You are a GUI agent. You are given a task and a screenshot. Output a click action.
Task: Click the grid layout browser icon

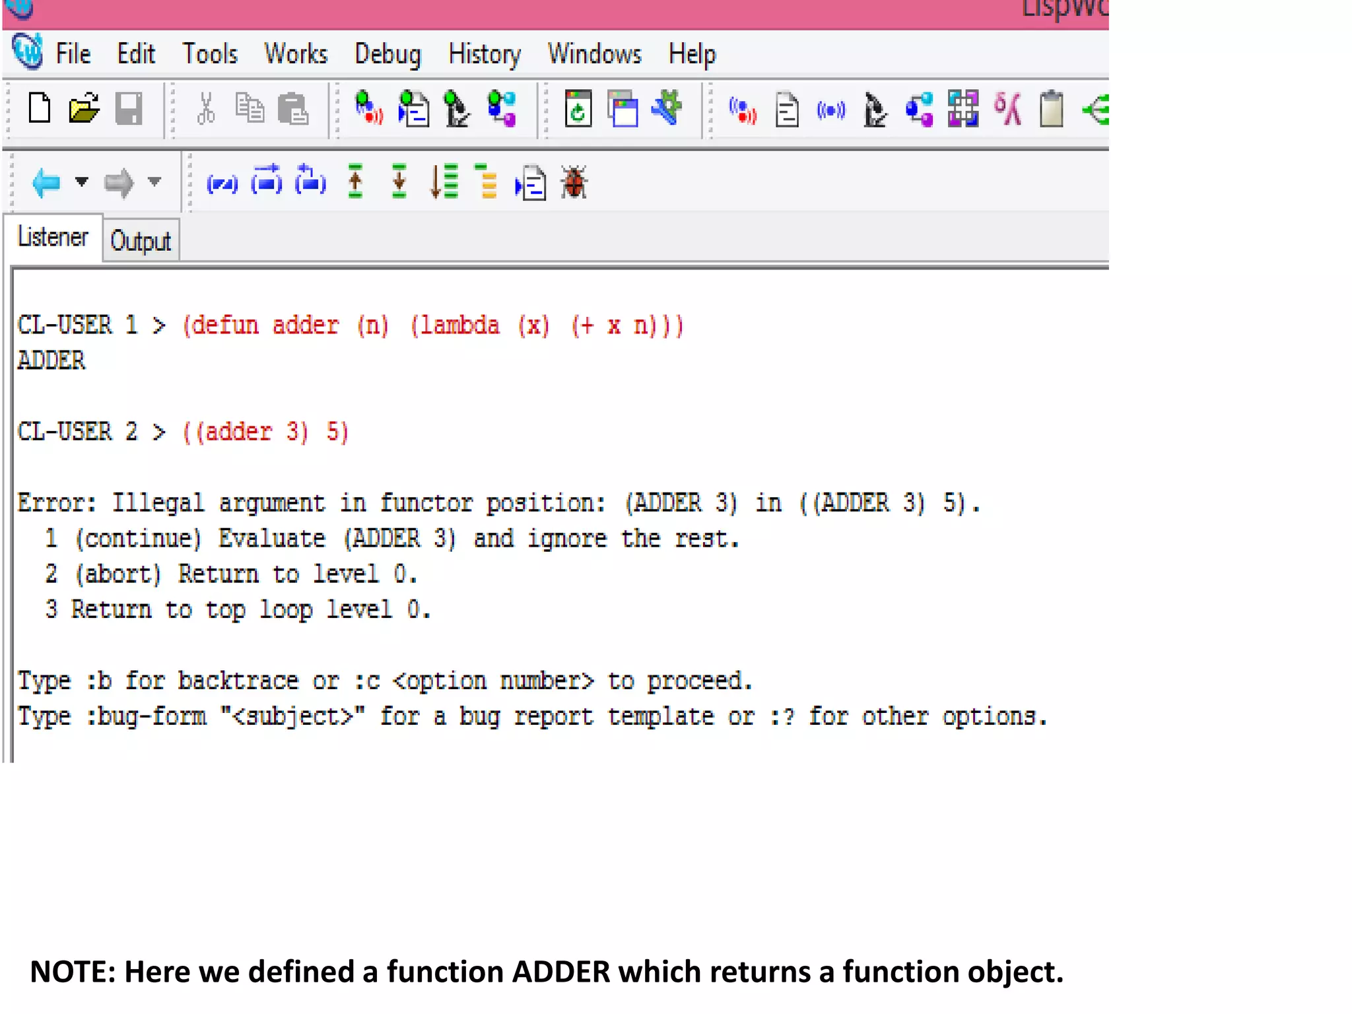[x=963, y=108]
